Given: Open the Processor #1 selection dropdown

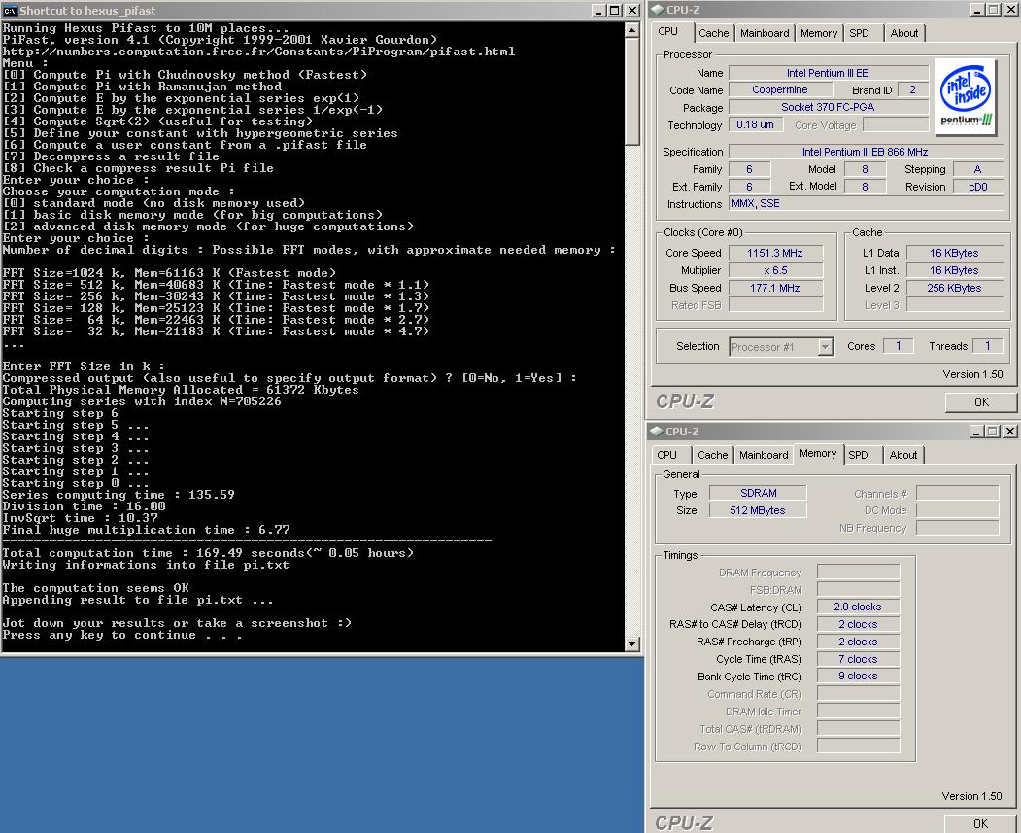Looking at the screenshot, I should [825, 346].
